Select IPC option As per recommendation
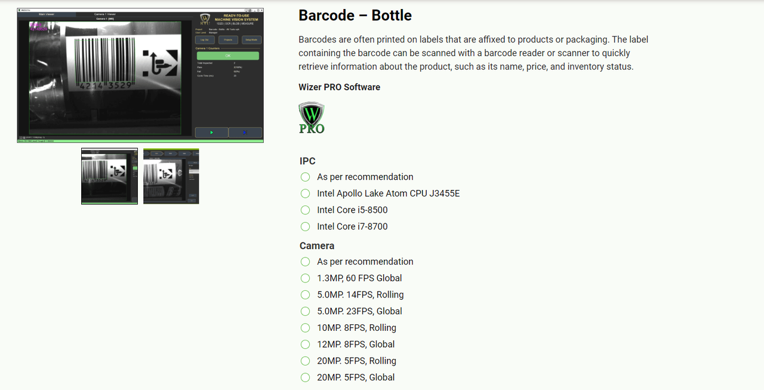Image resolution: width=764 pixels, height=390 pixels. 306,177
